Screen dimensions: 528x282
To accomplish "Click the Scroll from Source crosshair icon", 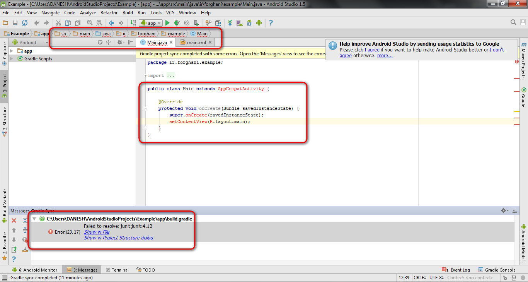I will (x=100, y=43).
